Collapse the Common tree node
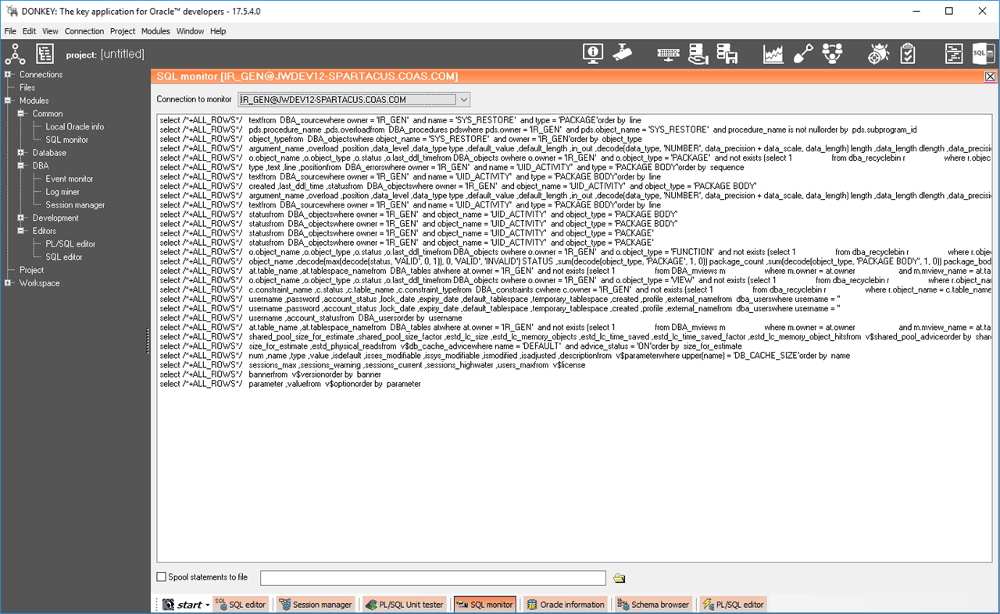The height and width of the screenshot is (614, 1000). 21,114
